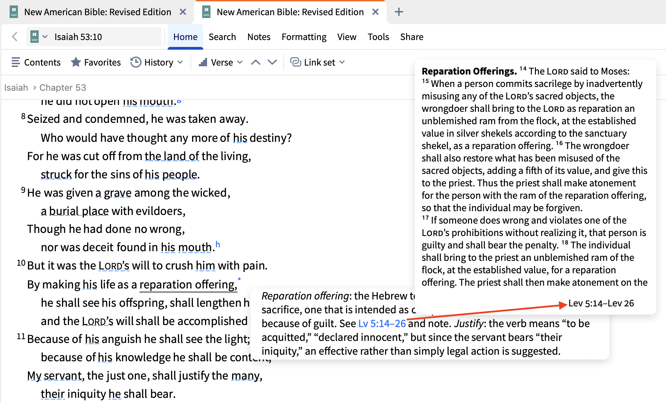Click the NABRE icon on second tab
Image resolution: width=666 pixels, height=403 pixels.
point(206,12)
